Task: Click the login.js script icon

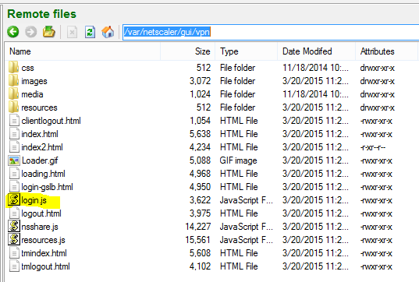Action: click(x=14, y=200)
